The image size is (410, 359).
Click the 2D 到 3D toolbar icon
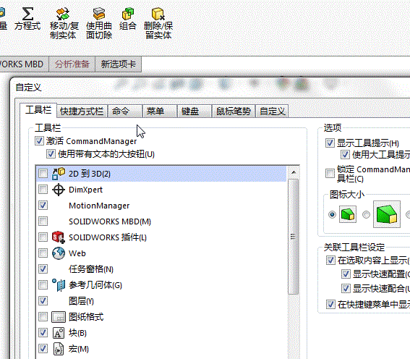pos(59,174)
